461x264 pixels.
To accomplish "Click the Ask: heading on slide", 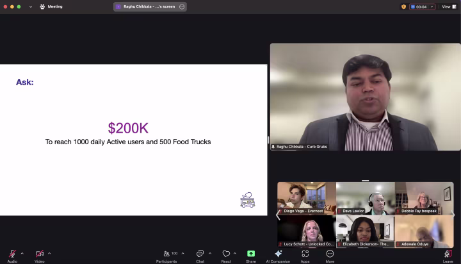I will [25, 82].
